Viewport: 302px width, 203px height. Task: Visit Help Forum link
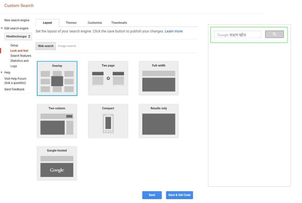click(x=15, y=81)
